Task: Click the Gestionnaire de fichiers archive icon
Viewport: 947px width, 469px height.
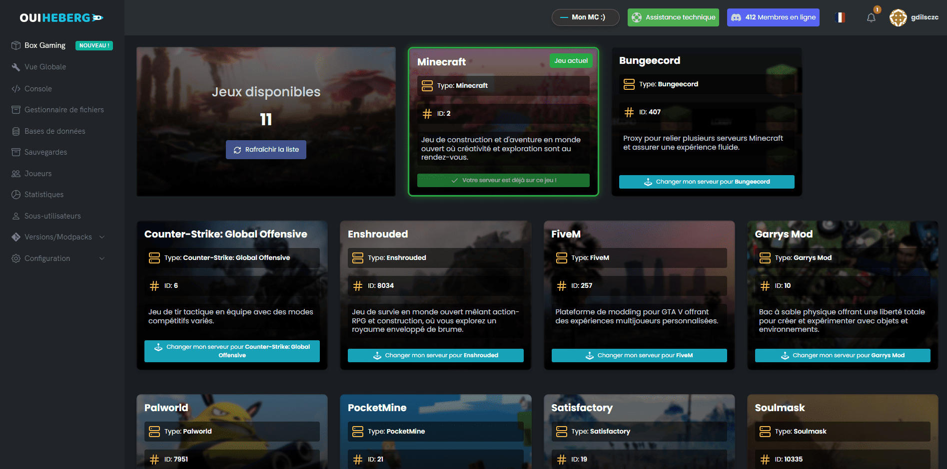Action: 16,110
